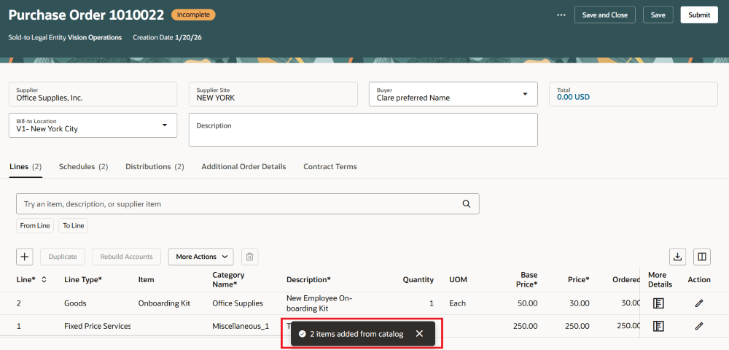This screenshot has width=729, height=350.
Task: Switch to the Lines tab
Action: (x=26, y=166)
